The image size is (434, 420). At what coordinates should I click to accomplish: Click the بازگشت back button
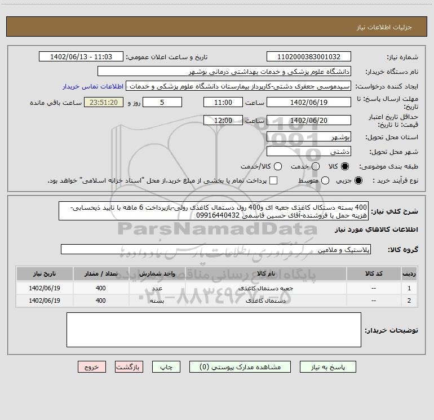tap(129, 367)
